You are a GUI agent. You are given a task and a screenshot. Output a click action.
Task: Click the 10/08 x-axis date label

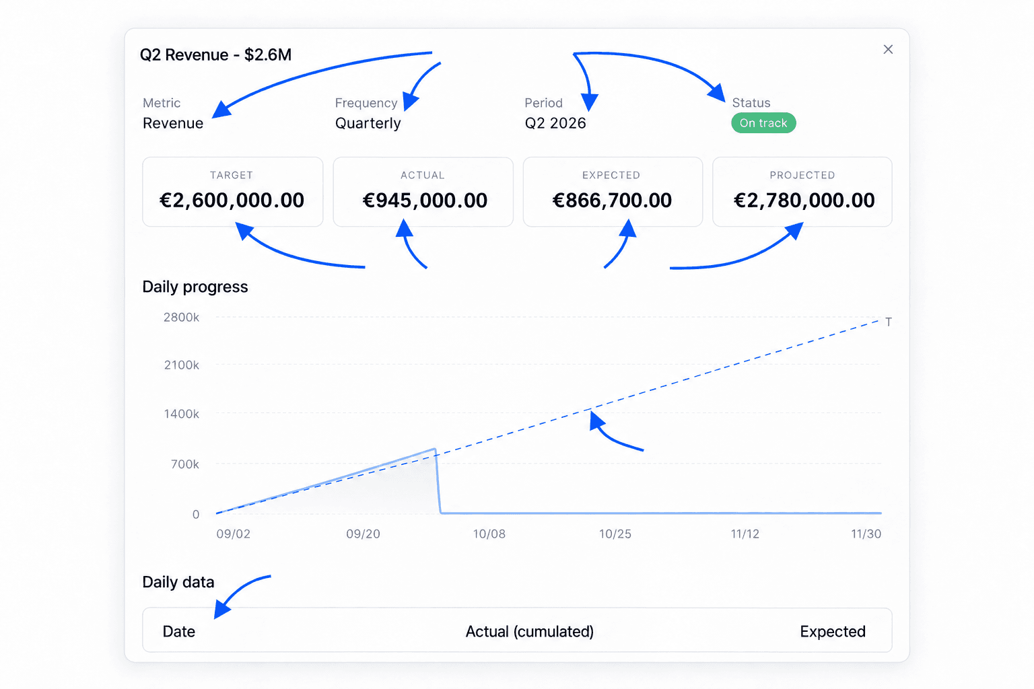pos(489,534)
